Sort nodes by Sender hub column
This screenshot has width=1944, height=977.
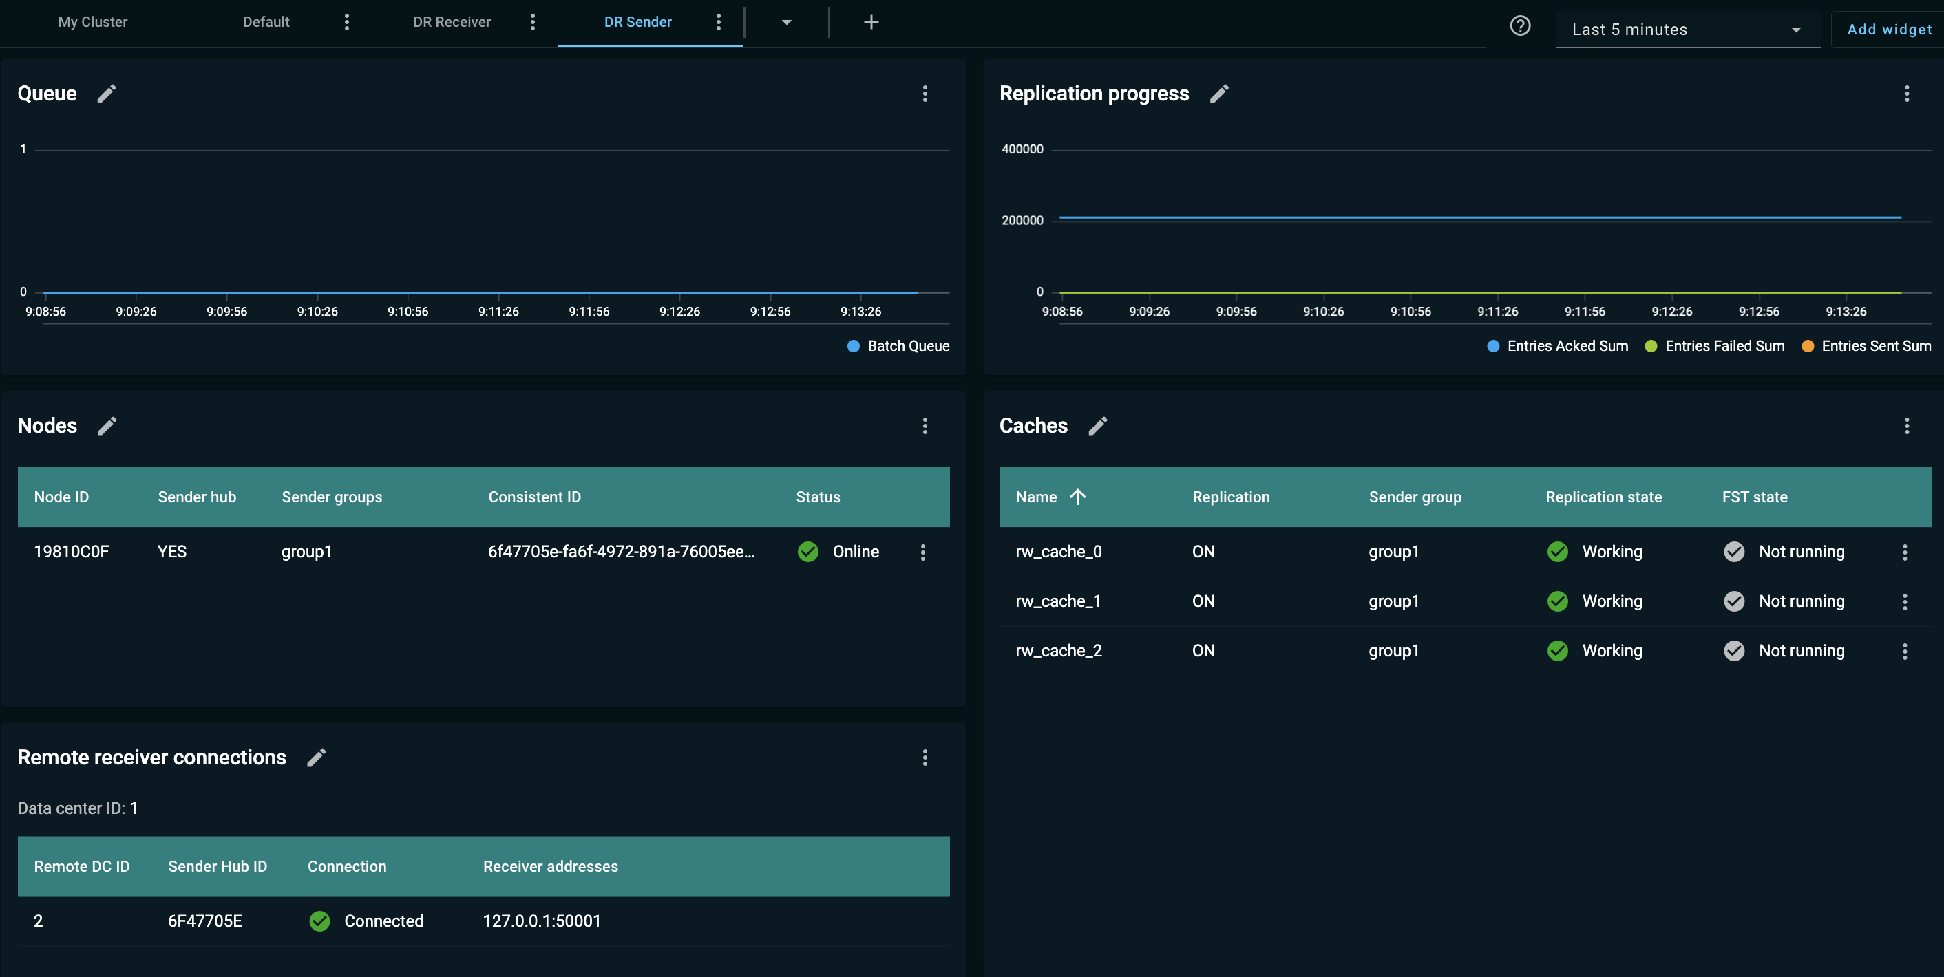click(197, 497)
